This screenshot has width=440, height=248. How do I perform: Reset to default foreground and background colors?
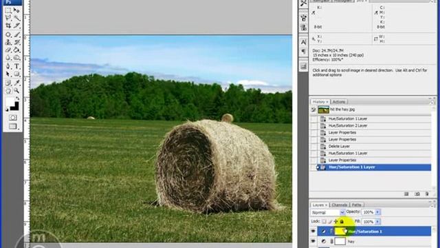(7, 110)
